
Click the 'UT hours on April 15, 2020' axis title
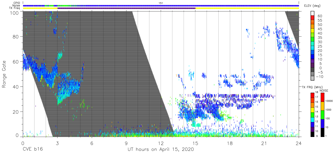click(161, 150)
